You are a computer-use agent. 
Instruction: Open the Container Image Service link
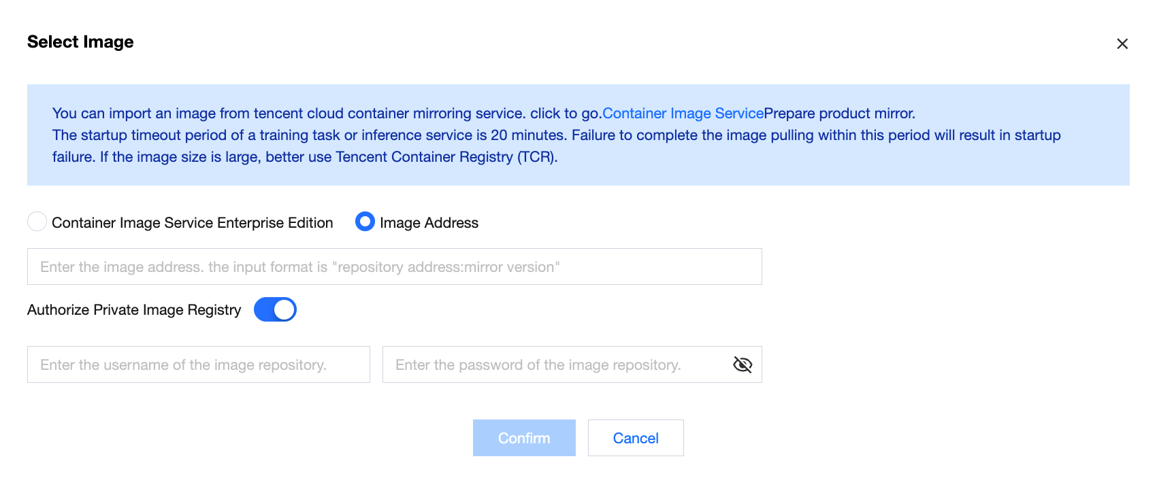pos(683,114)
